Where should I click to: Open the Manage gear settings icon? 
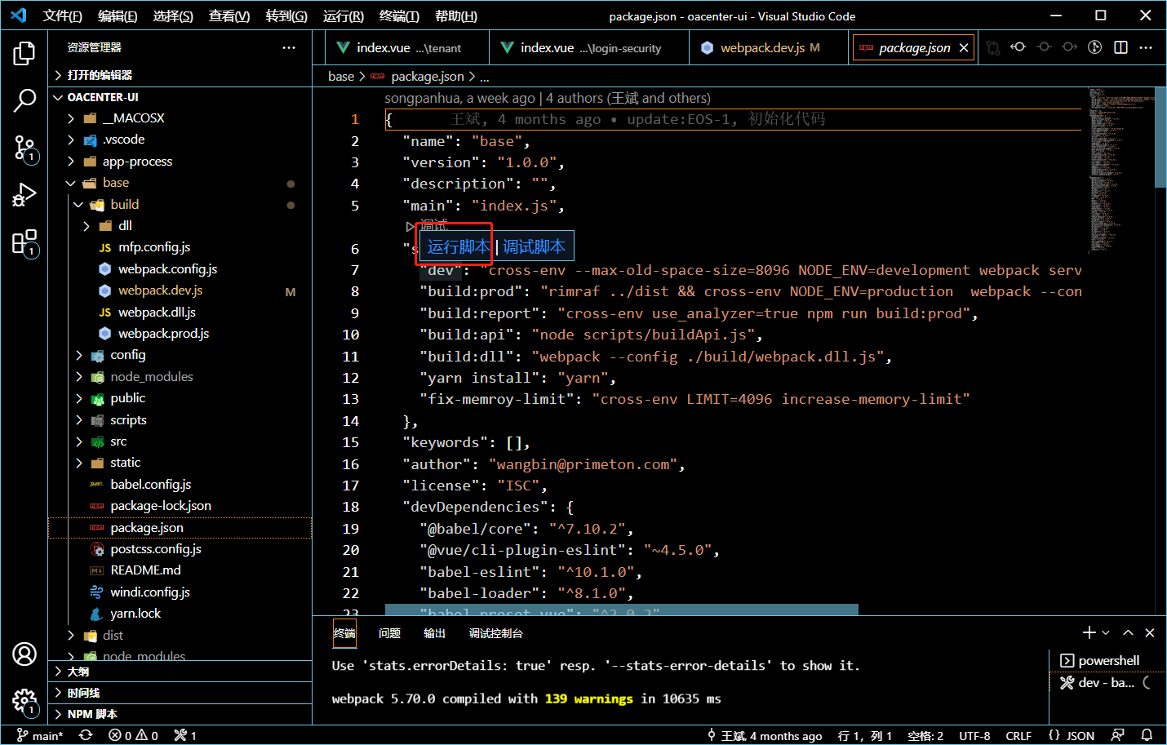(x=24, y=700)
